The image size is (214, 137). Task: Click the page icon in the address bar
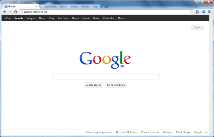[22, 12]
